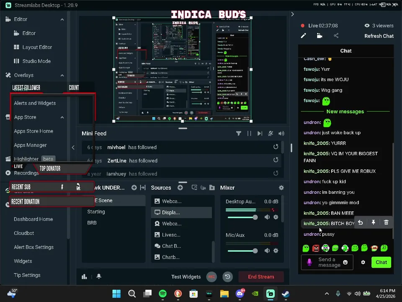This screenshot has width=402, height=302.
Task: Toggle the Mini Feed muted-bell notifications icon
Action: click(x=271, y=133)
